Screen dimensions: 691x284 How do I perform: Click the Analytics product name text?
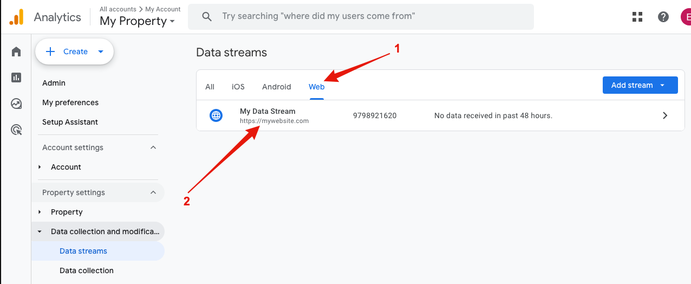click(x=57, y=17)
